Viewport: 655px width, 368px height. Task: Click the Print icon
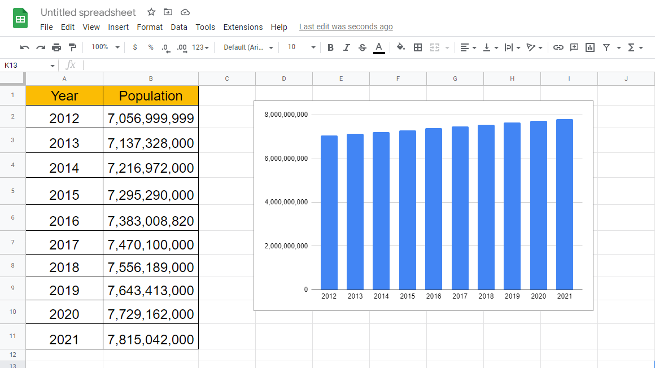[56, 47]
